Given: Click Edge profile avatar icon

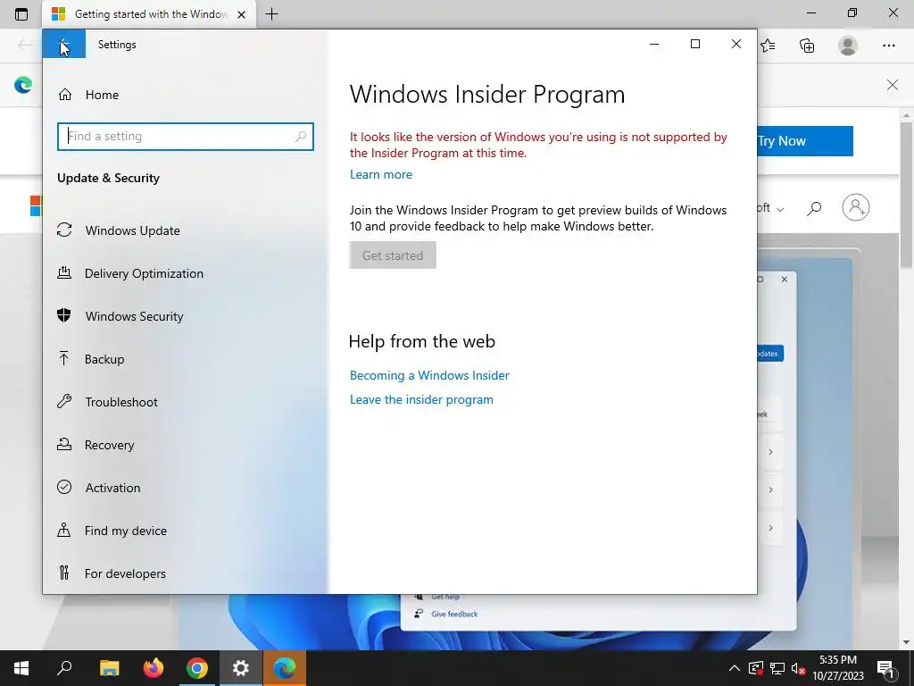Looking at the screenshot, I should click(848, 46).
